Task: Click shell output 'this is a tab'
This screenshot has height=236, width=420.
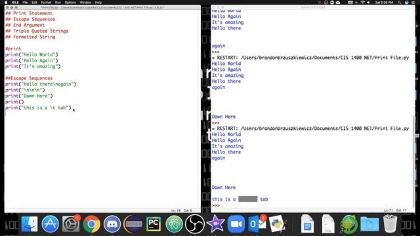Action: point(240,199)
